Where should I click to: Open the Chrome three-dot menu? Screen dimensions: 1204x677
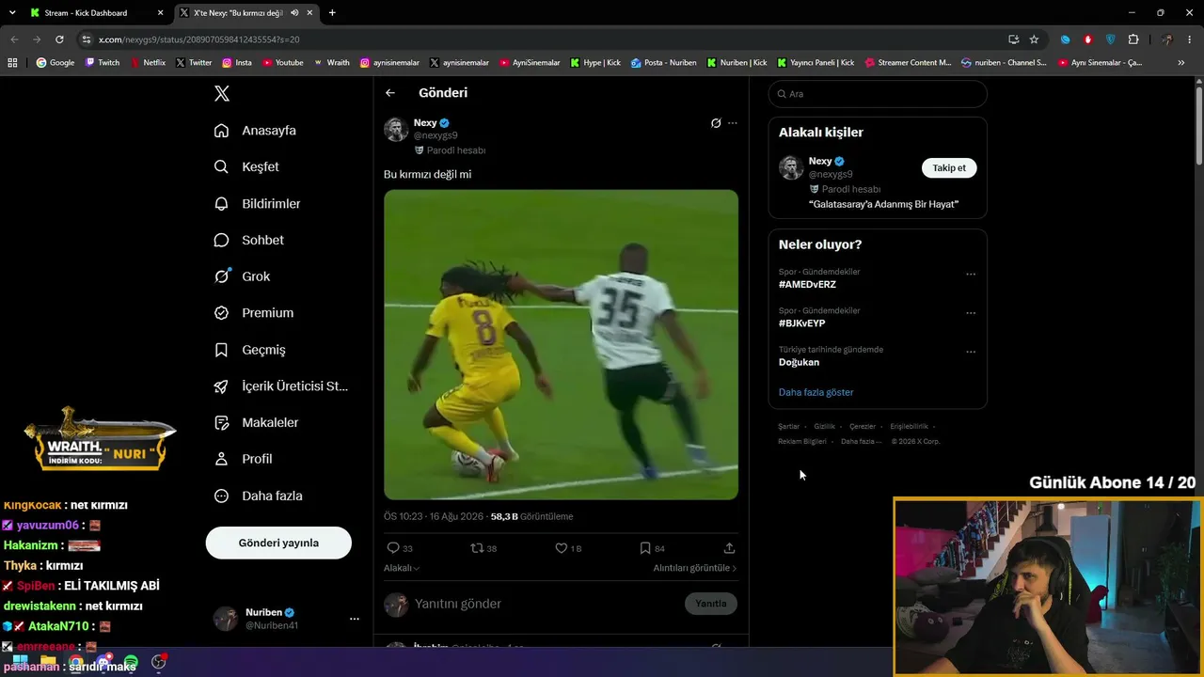pyautogui.click(x=1190, y=39)
